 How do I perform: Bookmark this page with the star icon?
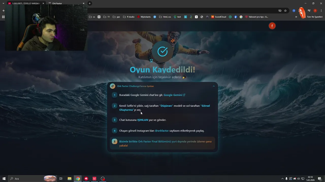pos(285,11)
